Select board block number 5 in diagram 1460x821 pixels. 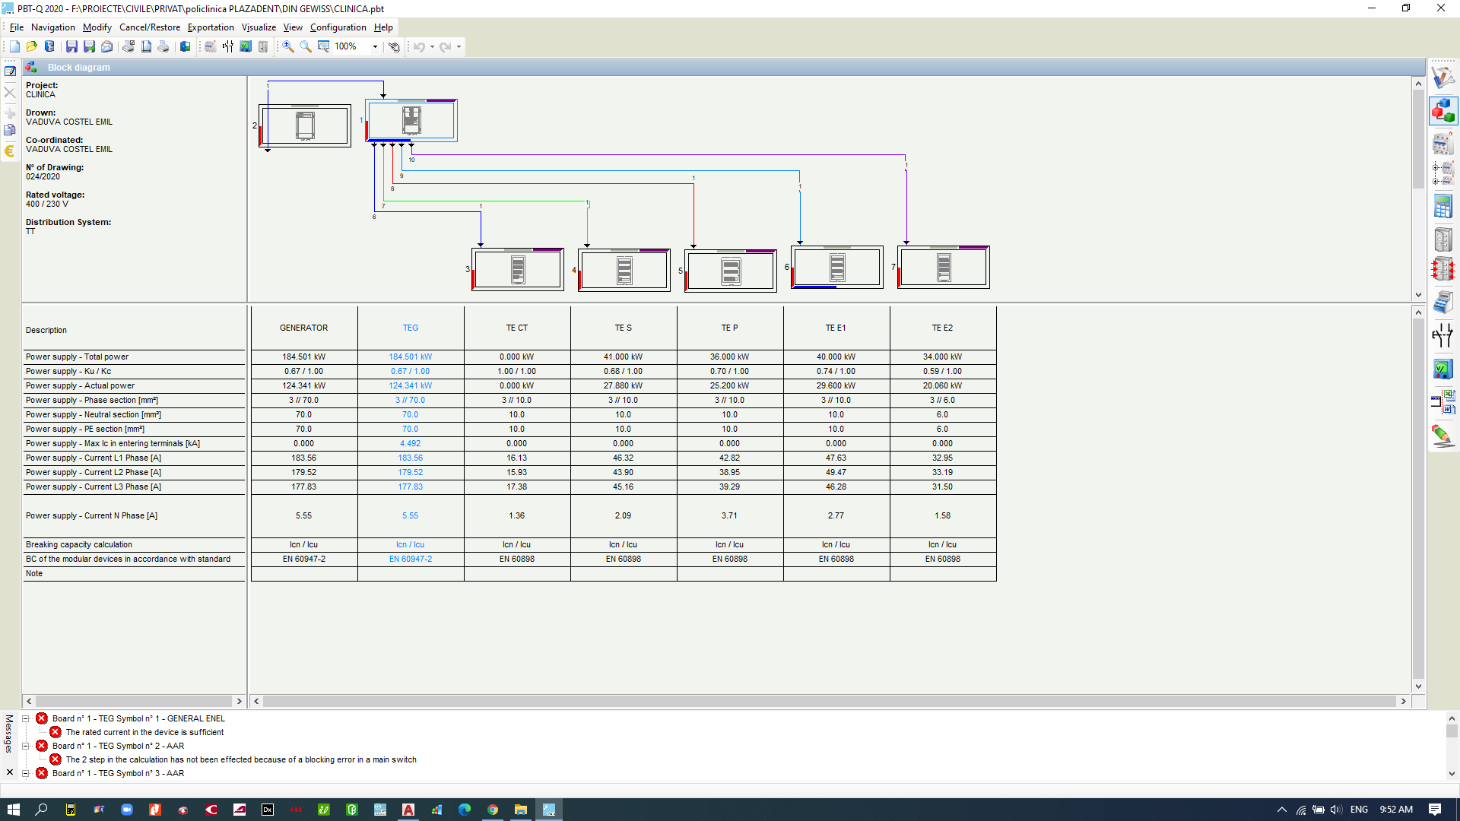tap(731, 270)
